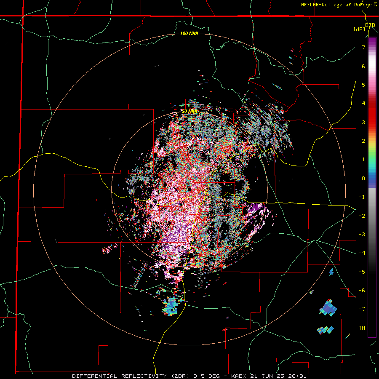
Task: Click the 50 NMI range ring label
Action: coord(189,112)
